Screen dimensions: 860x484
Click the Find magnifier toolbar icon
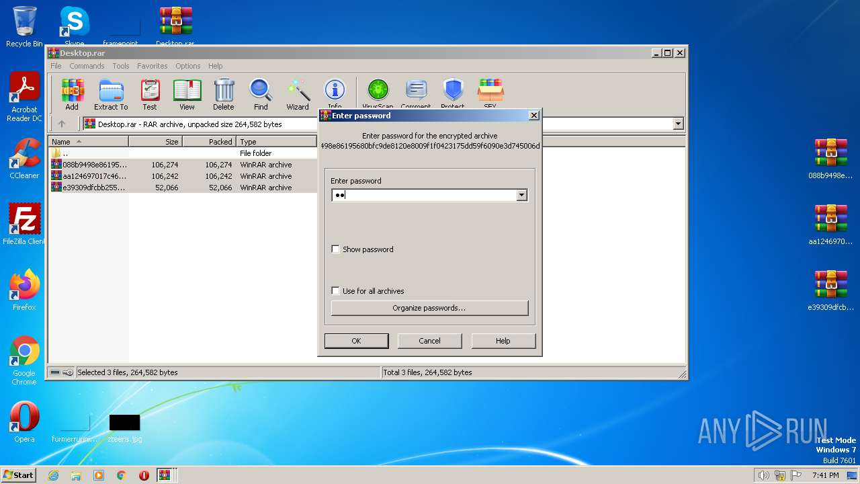click(x=261, y=94)
